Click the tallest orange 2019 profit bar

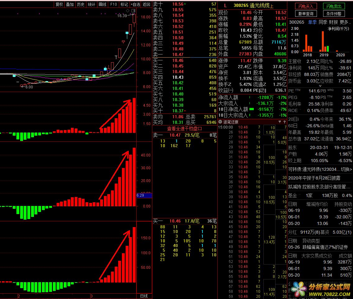click(323, 41)
